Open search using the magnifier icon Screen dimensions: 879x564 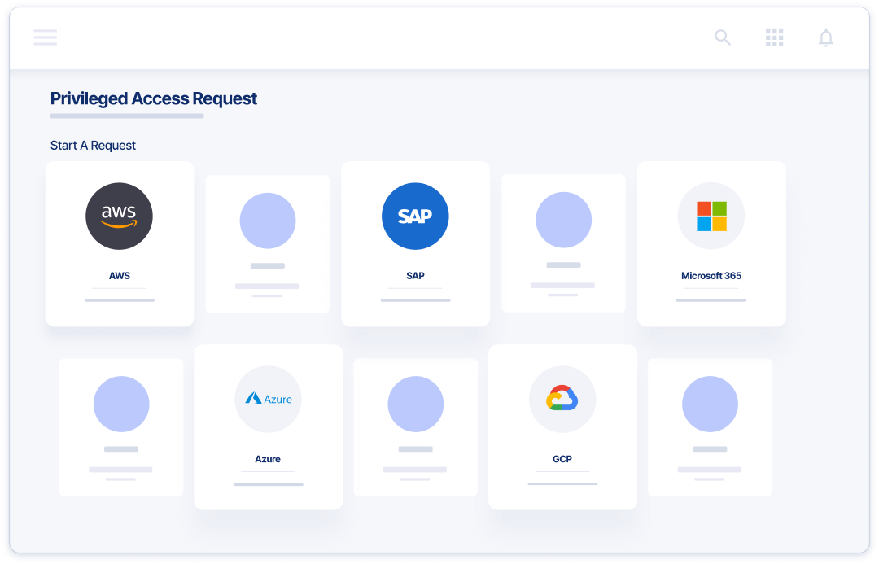pos(722,37)
